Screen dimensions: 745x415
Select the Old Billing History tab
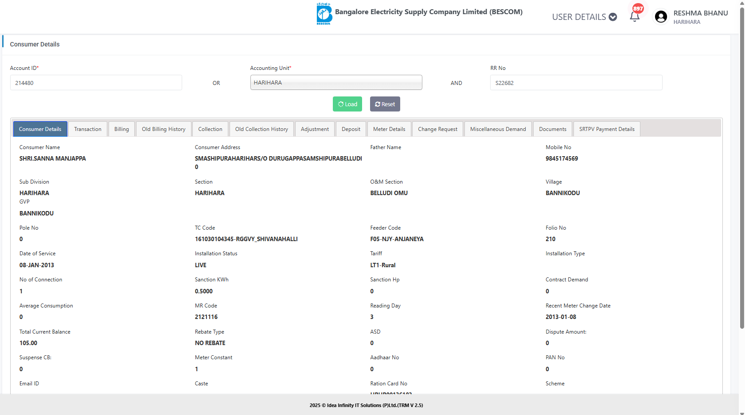pyautogui.click(x=164, y=129)
